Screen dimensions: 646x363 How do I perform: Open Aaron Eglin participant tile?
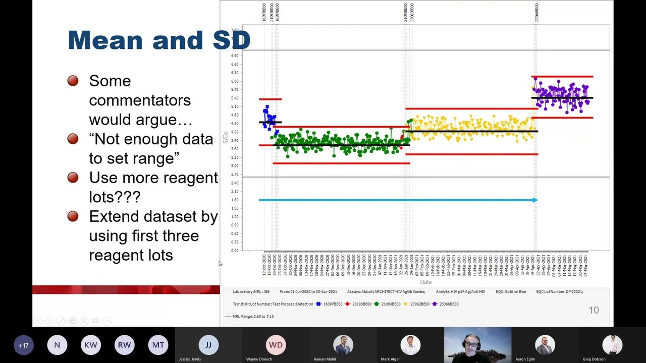(545, 345)
